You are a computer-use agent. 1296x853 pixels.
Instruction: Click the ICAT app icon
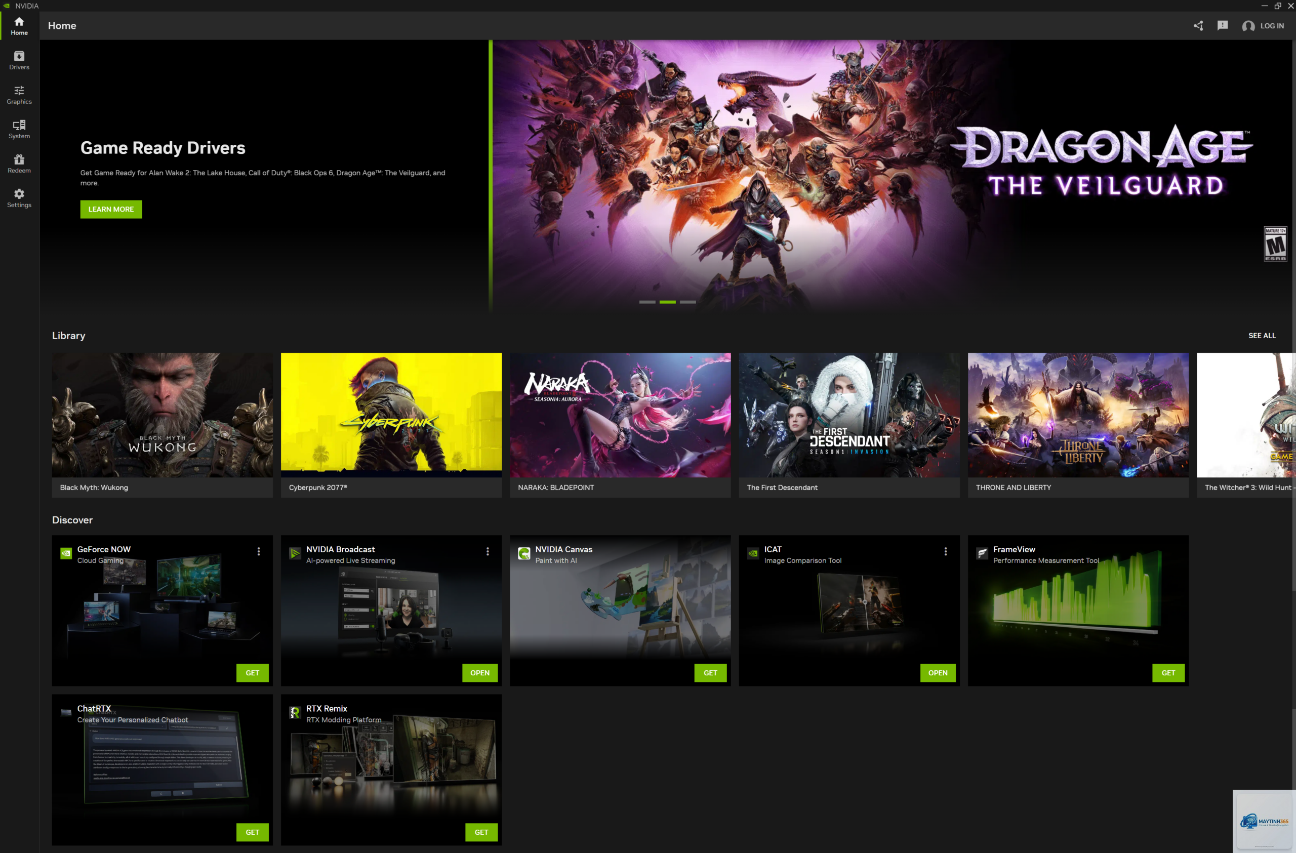click(753, 554)
